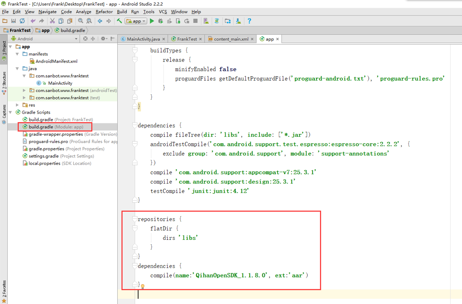Click the Synchronize toolbar icon
This screenshot has width=462, height=304.
(22, 21)
